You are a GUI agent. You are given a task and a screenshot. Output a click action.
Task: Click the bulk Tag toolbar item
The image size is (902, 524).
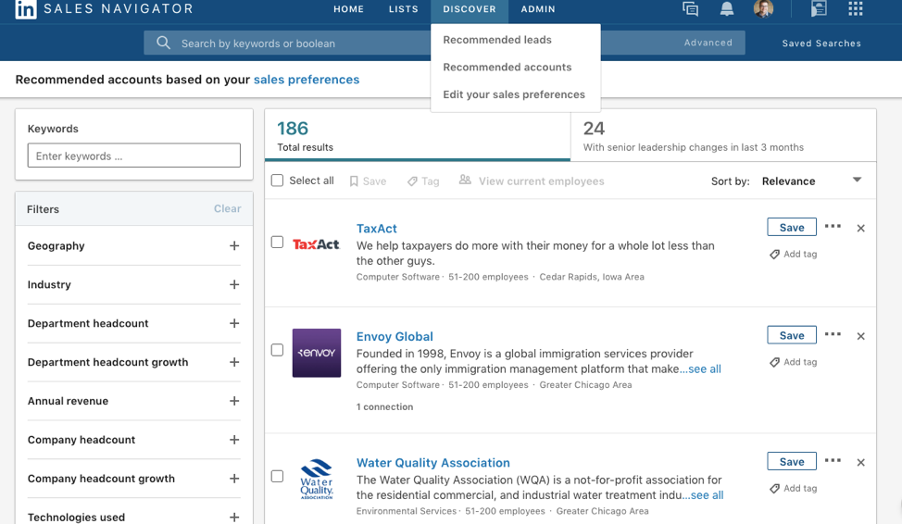pos(423,181)
